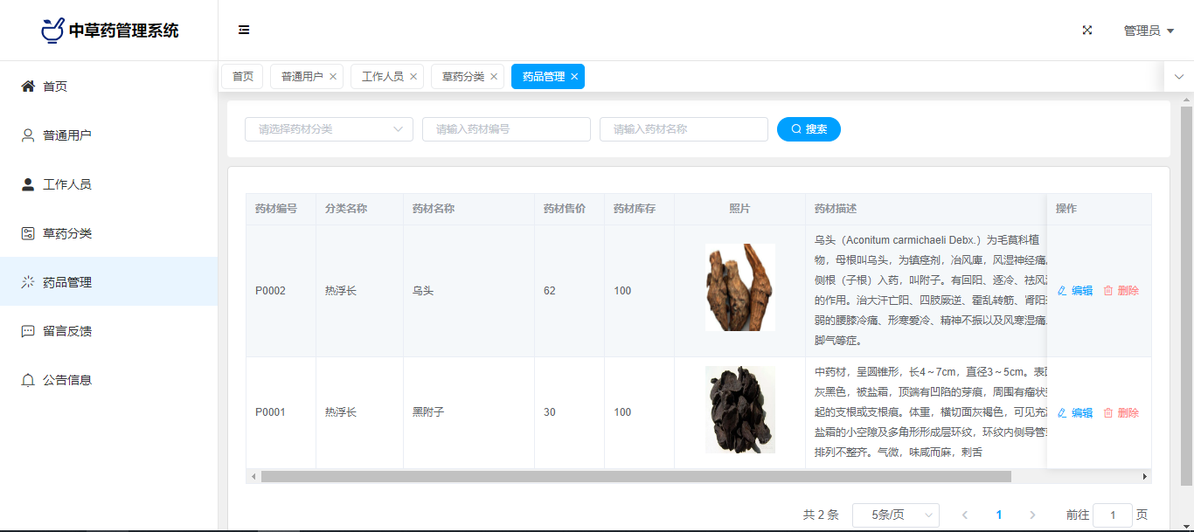1194x532 pixels.
Task: Edit the 乌头 row with 编辑
Action: pos(1075,291)
